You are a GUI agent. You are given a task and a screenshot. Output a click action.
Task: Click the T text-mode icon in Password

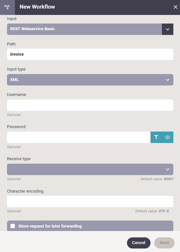(156, 137)
